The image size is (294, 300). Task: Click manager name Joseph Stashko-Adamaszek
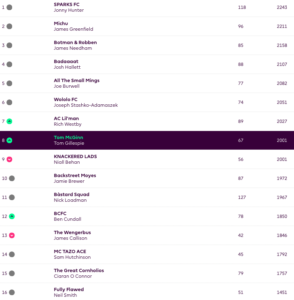click(x=86, y=105)
